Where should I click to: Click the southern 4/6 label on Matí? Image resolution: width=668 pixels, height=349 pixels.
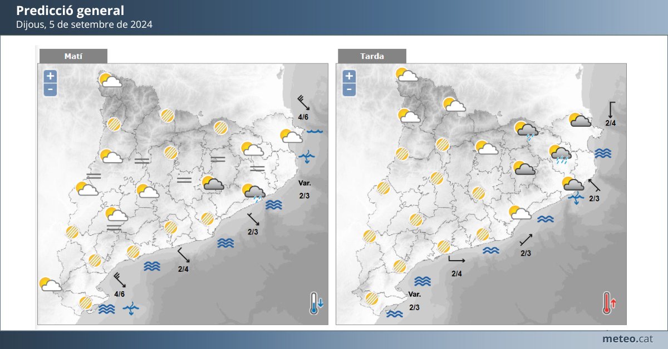(x=119, y=294)
